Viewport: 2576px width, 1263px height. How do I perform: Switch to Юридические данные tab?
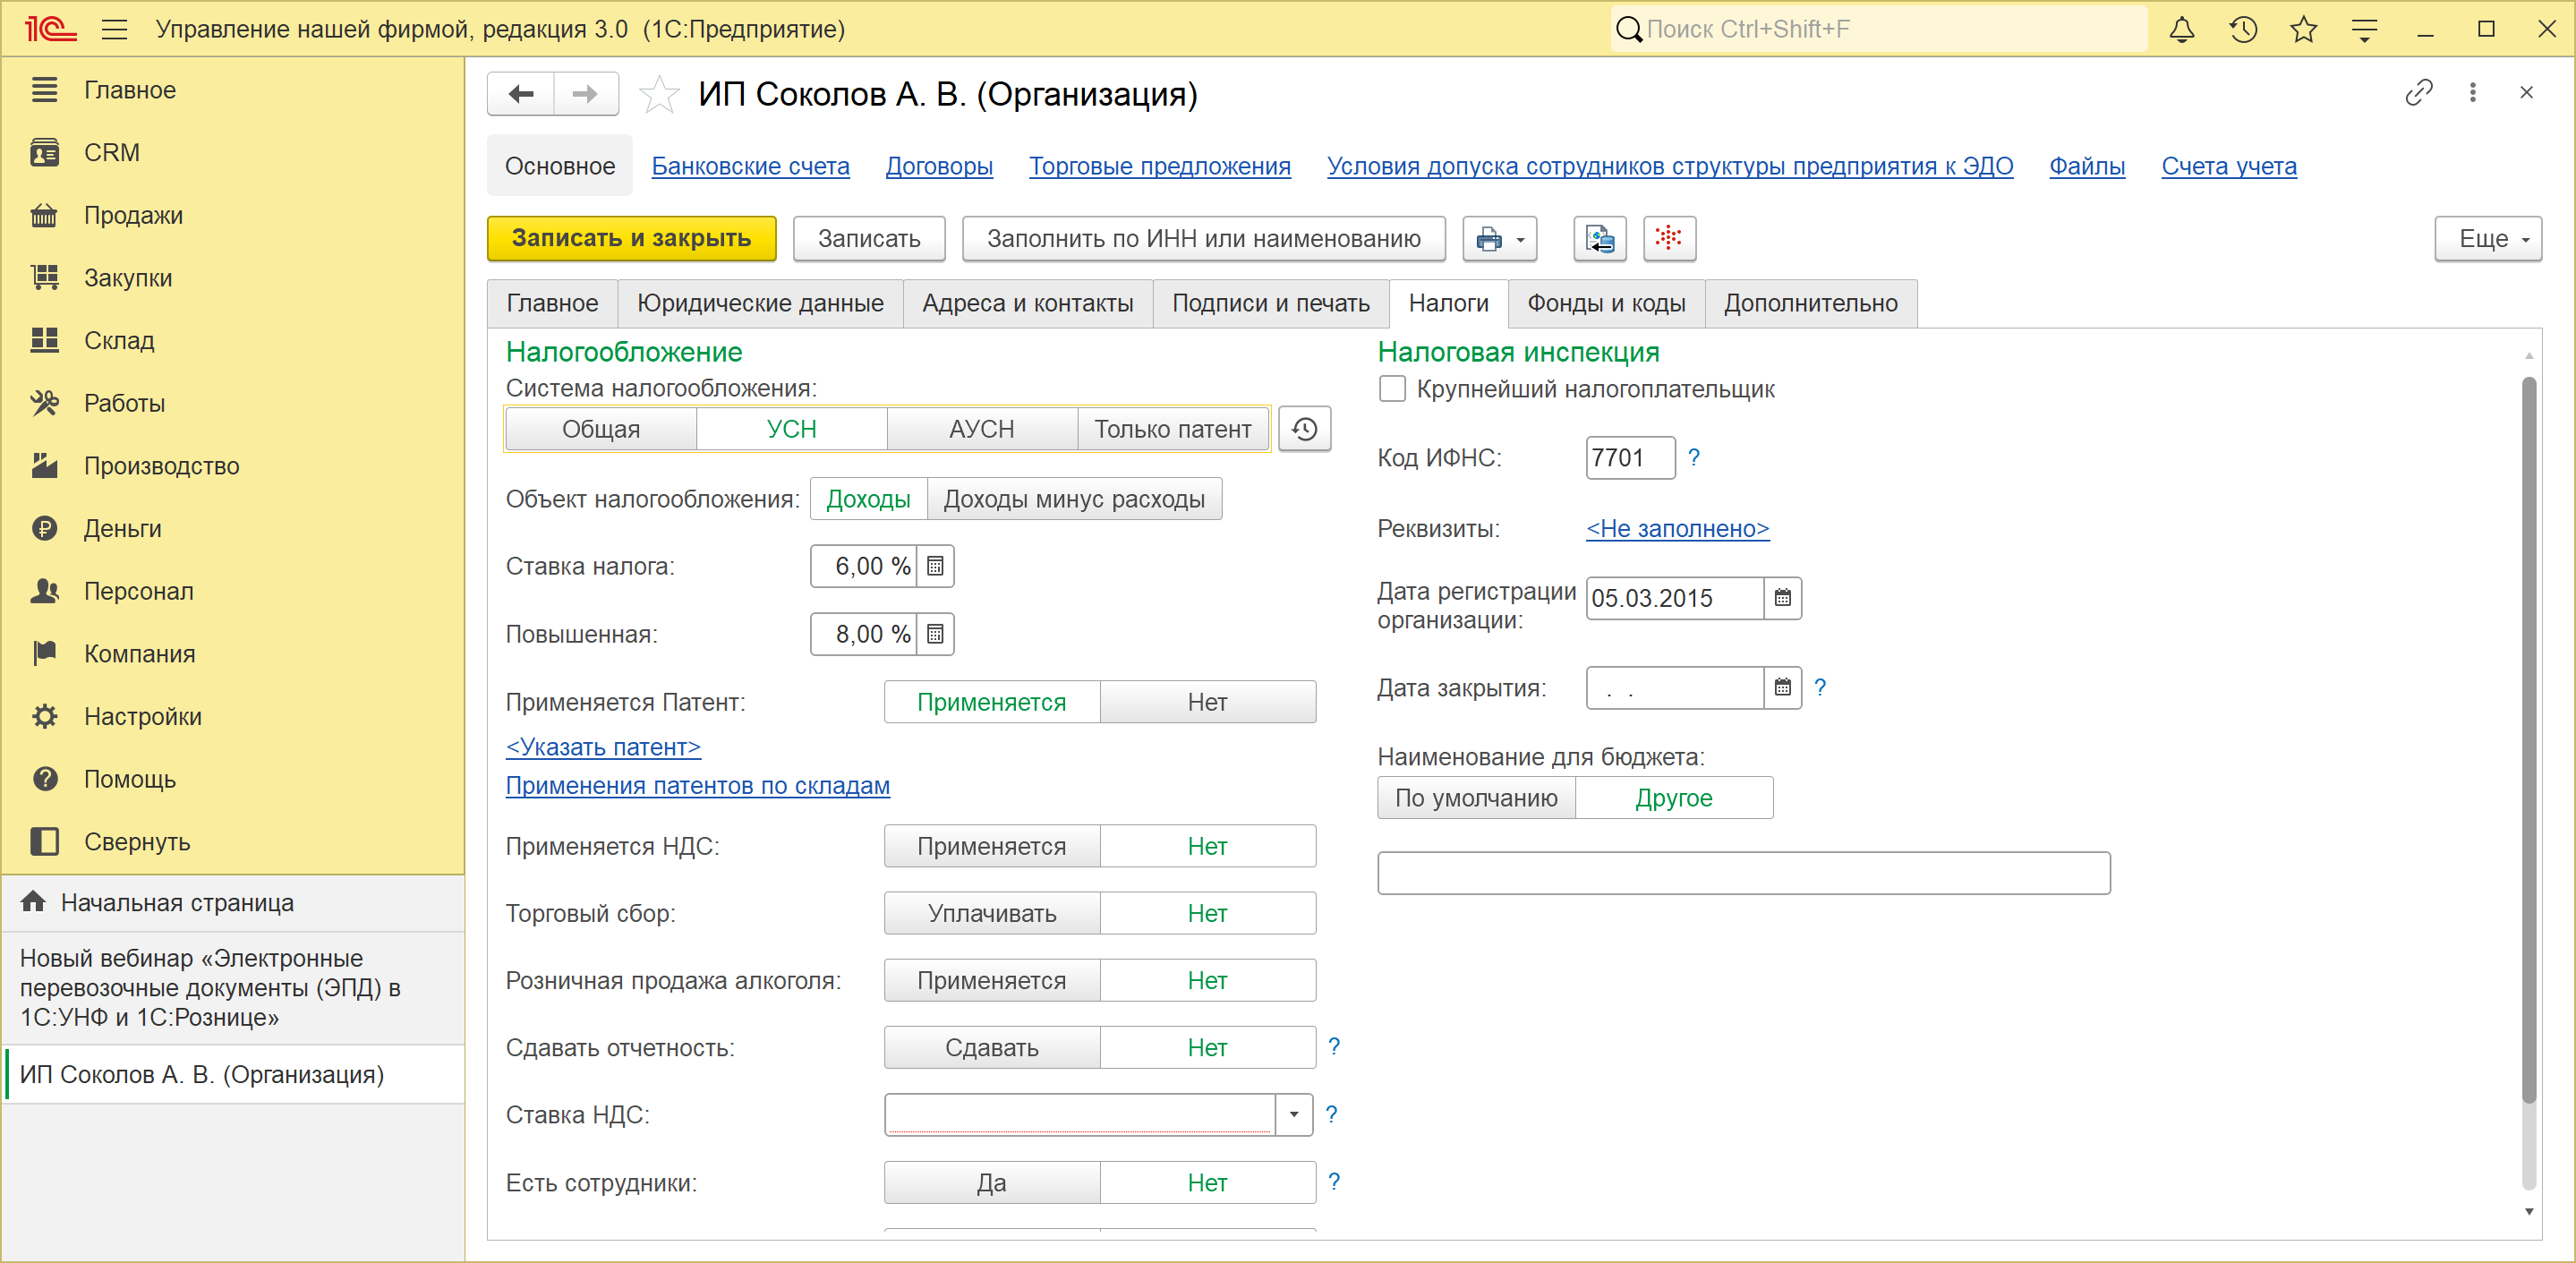pos(760,303)
